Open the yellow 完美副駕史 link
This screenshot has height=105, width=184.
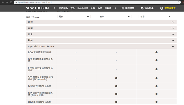pos(170,8)
